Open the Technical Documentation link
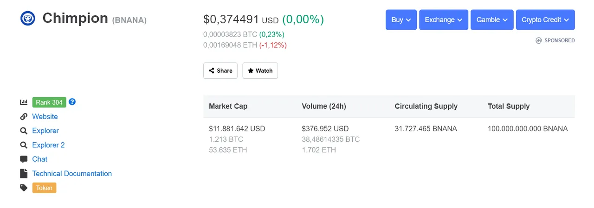Image resolution: width=594 pixels, height=208 pixels. [x=72, y=174]
